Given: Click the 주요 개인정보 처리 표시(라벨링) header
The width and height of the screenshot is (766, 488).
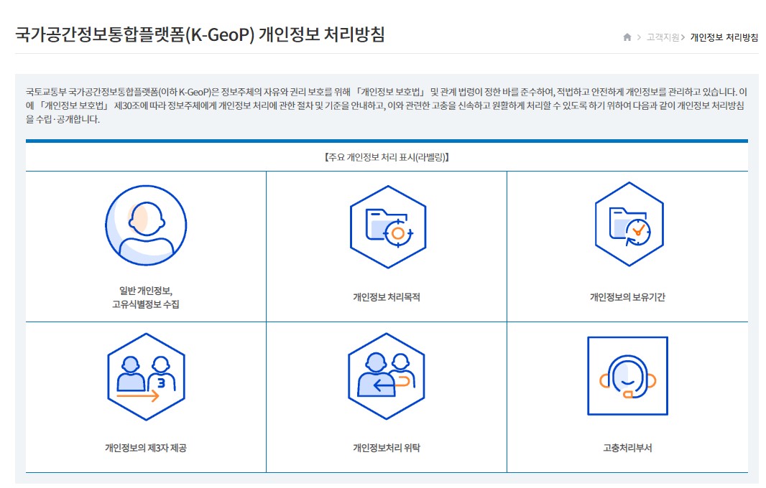Looking at the screenshot, I should point(387,157).
